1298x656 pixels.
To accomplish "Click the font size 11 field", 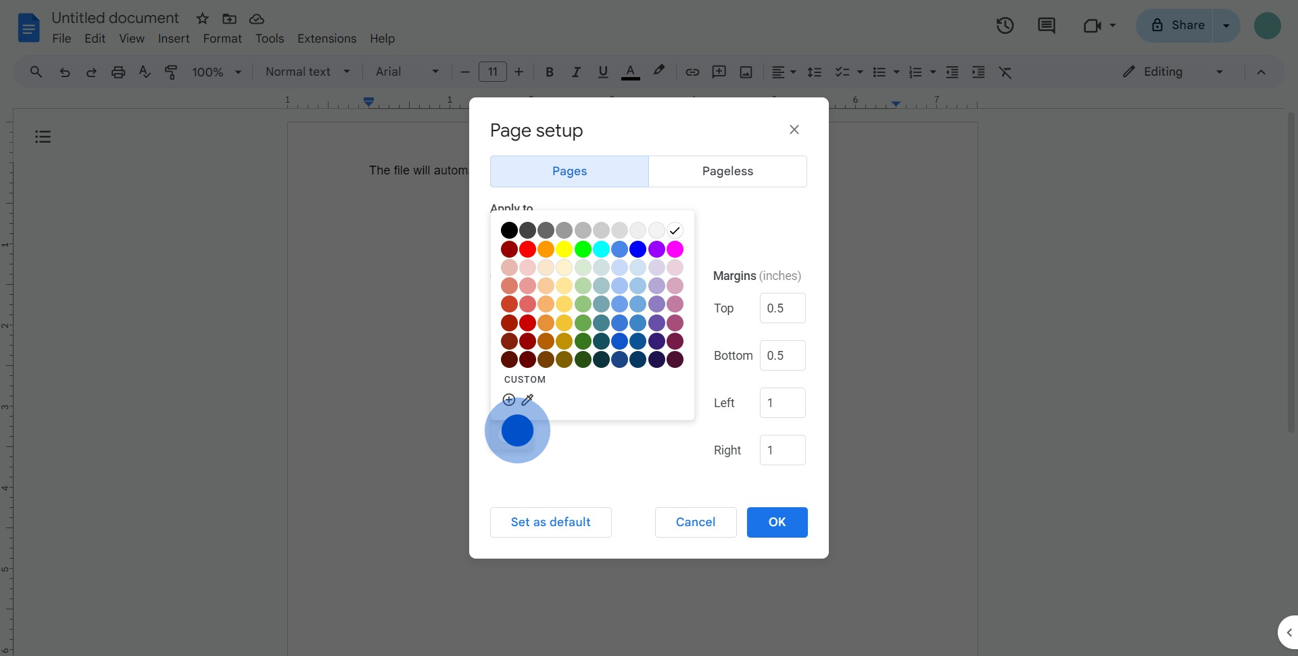I will [493, 72].
